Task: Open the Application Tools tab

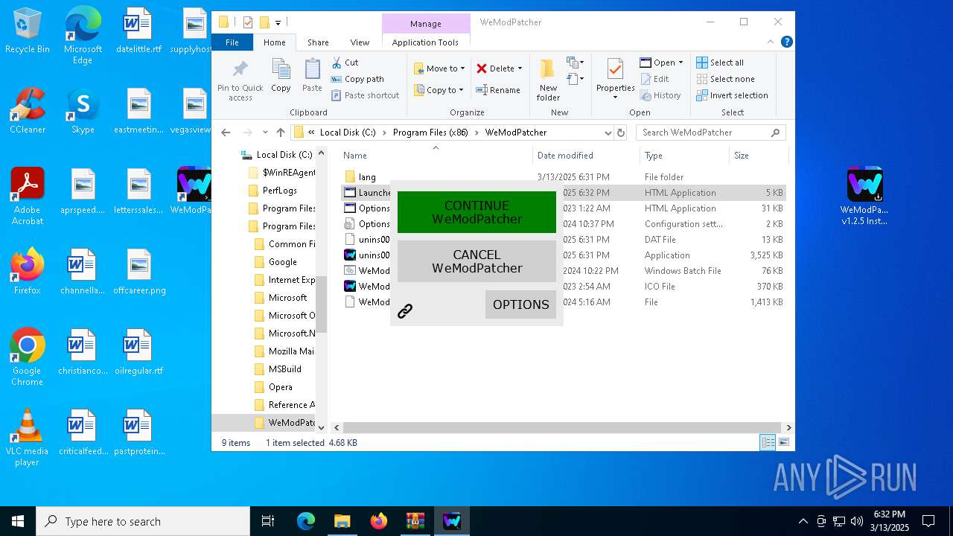Action: point(425,42)
